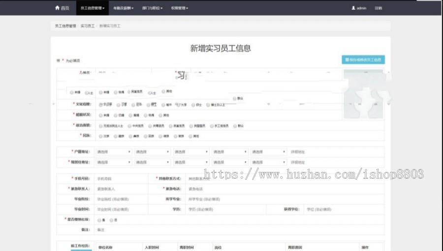
Task: Open the 部门与岗位 navigation menu
Action: pos(152,8)
